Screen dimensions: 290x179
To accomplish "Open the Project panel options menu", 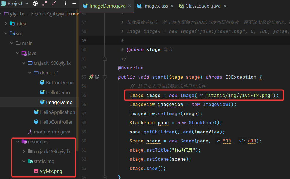I will click(65, 3).
